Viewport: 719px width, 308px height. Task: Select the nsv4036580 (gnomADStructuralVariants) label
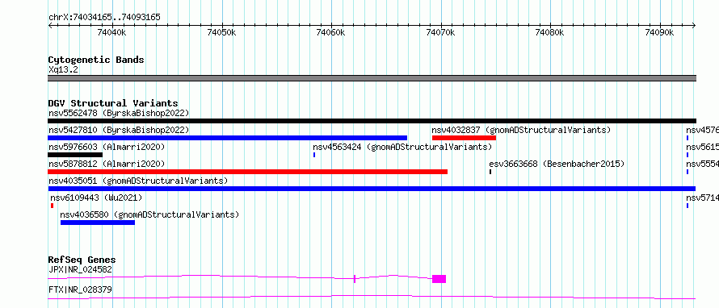[150, 214]
